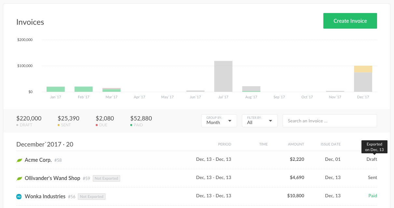This screenshot has height=208, width=394.
Task: Click the $220,000 Draft total
Action: 29,119
